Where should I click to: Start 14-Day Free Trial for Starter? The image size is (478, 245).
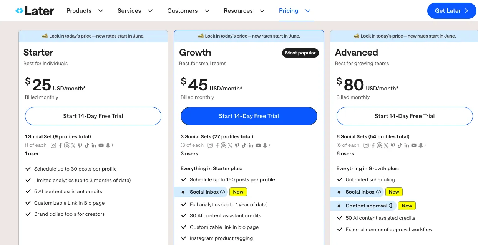coord(93,116)
